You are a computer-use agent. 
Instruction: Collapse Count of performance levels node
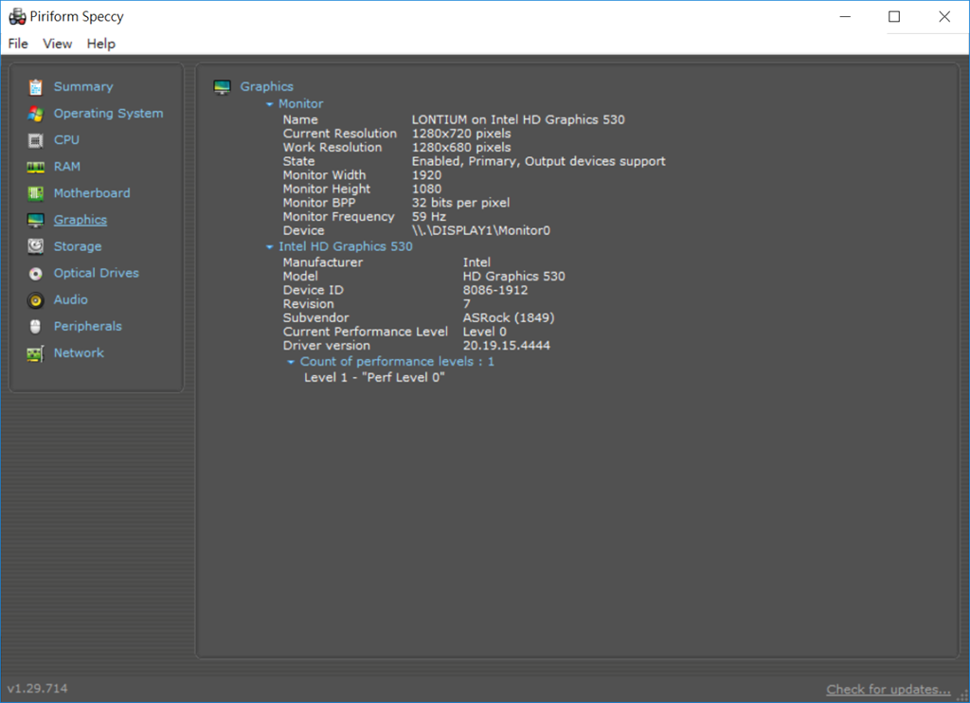coord(292,362)
